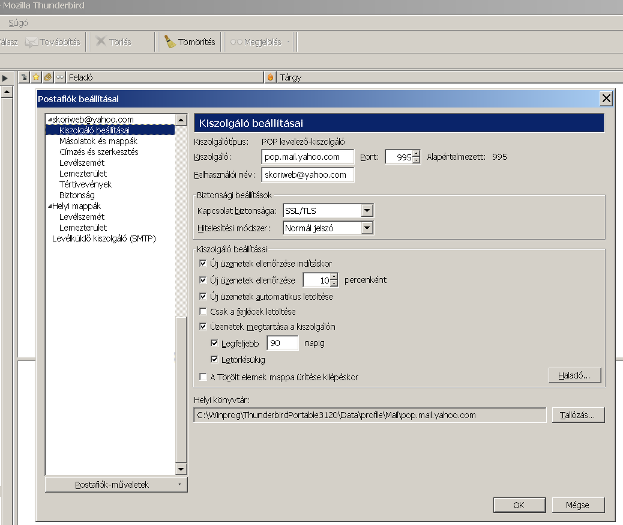Click the check interval 10 field
The image size is (623, 525).
click(x=317, y=280)
